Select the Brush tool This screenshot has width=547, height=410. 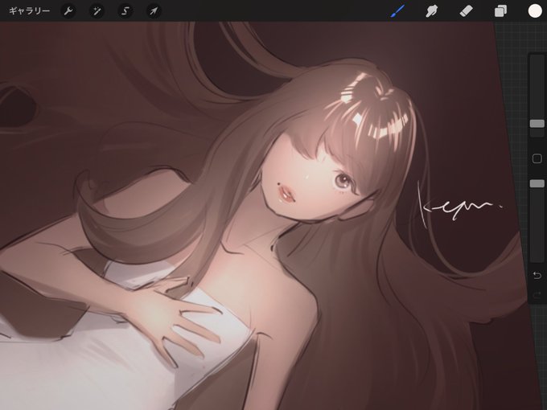tap(397, 11)
